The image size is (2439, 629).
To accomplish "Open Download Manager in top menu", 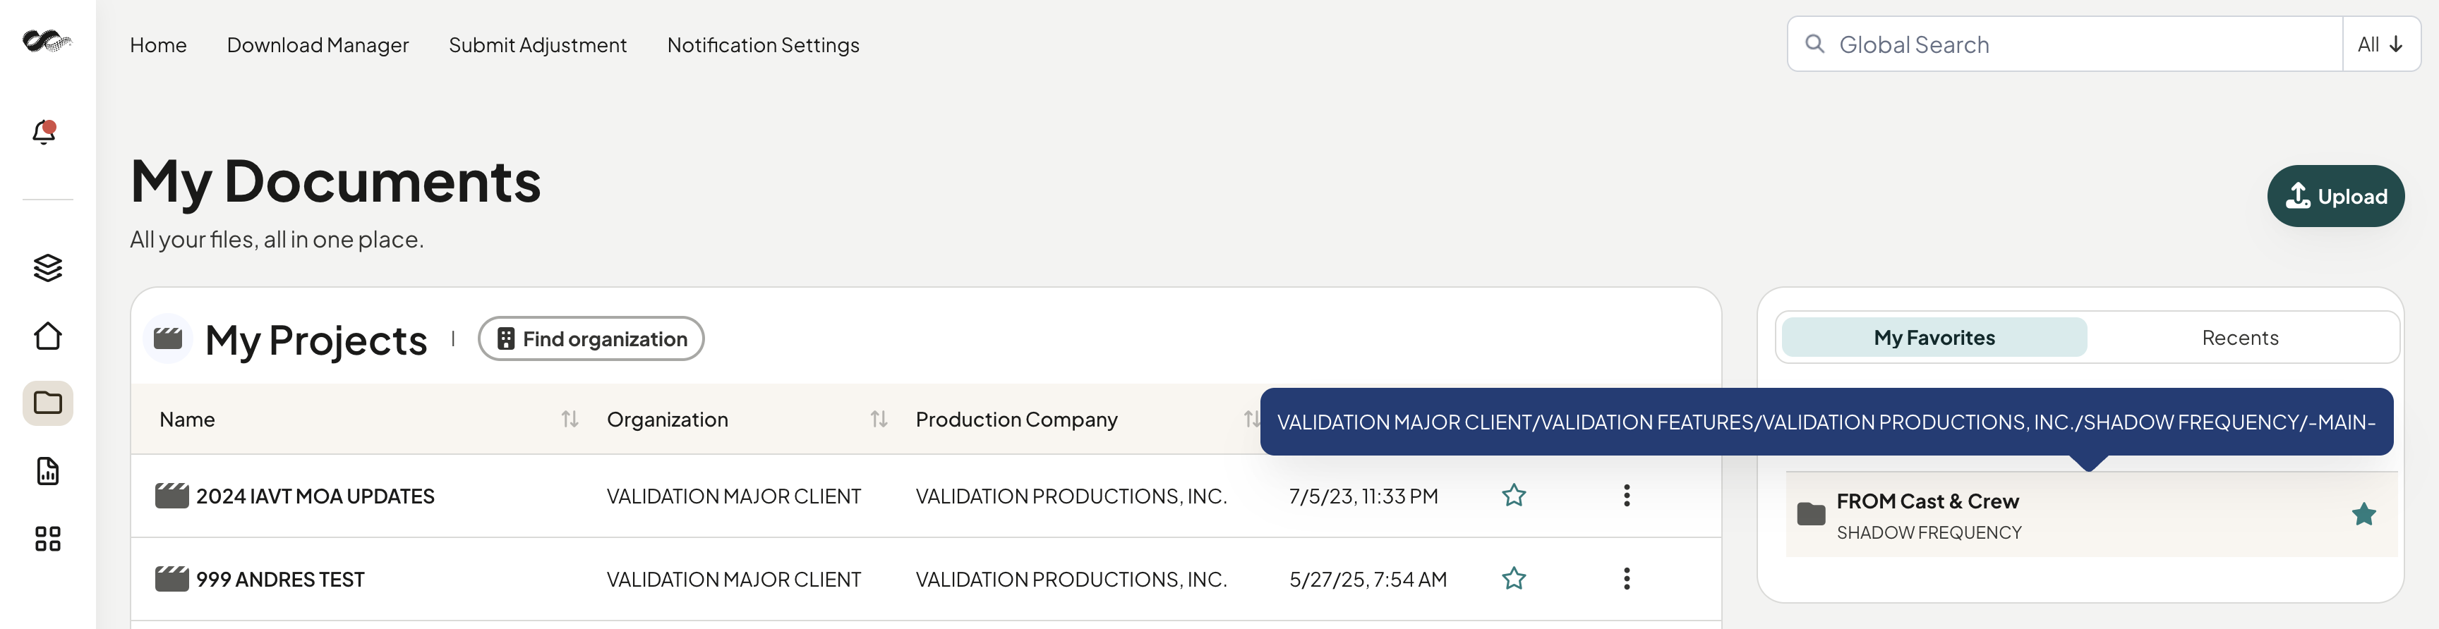I will 317,44.
